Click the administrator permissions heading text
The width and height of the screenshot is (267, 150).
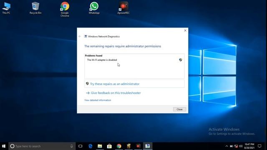(123, 46)
